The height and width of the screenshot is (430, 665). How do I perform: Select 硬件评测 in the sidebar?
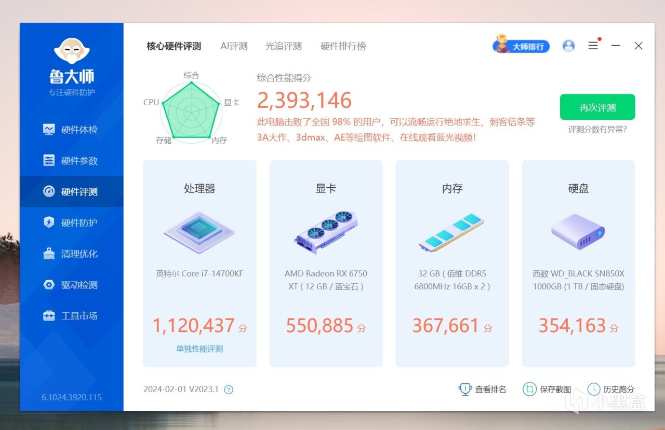(x=72, y=191)
